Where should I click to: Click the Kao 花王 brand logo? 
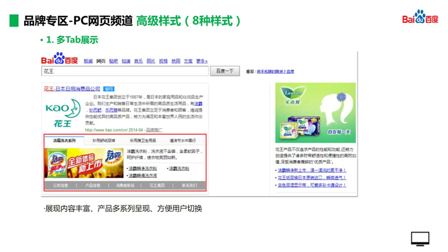coord(63,113)
